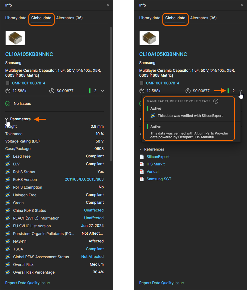Open the Samsung SCT reference link
This screenshot has height=290, width=247.
[x=159, y=179]
